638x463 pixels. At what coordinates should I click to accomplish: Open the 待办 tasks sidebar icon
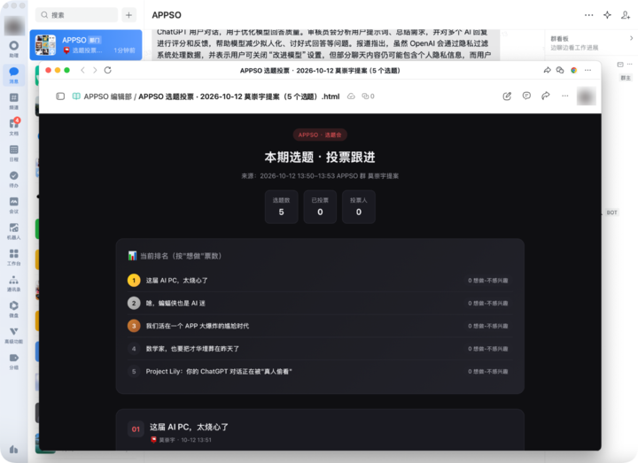click(14, 179)
